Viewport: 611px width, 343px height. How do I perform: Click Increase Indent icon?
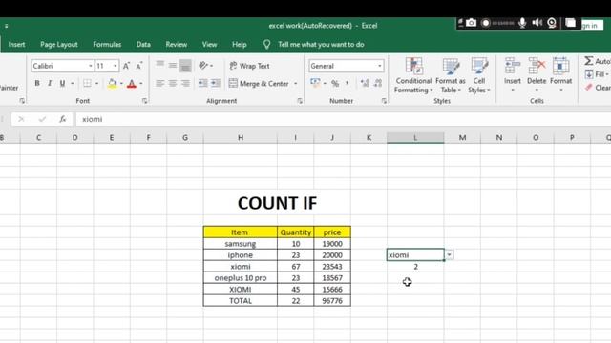click(216, 83)
